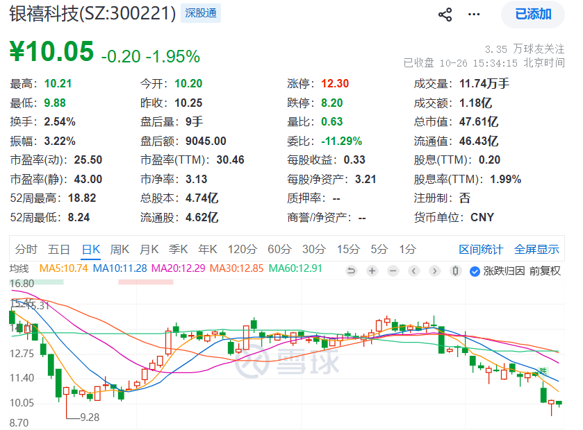Click the 全屏显示 link
This screenshot has height=430, width=583.
(x=536, y=249)
